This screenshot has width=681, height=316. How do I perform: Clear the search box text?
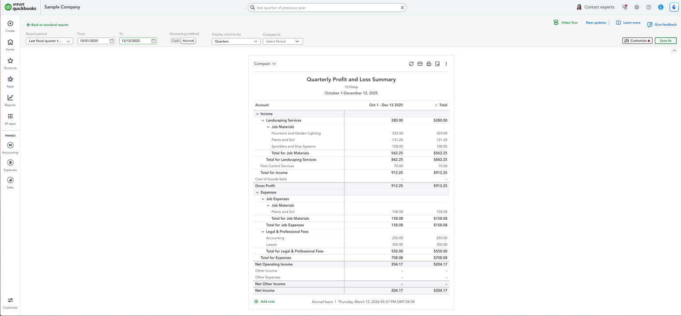(402, 8)
